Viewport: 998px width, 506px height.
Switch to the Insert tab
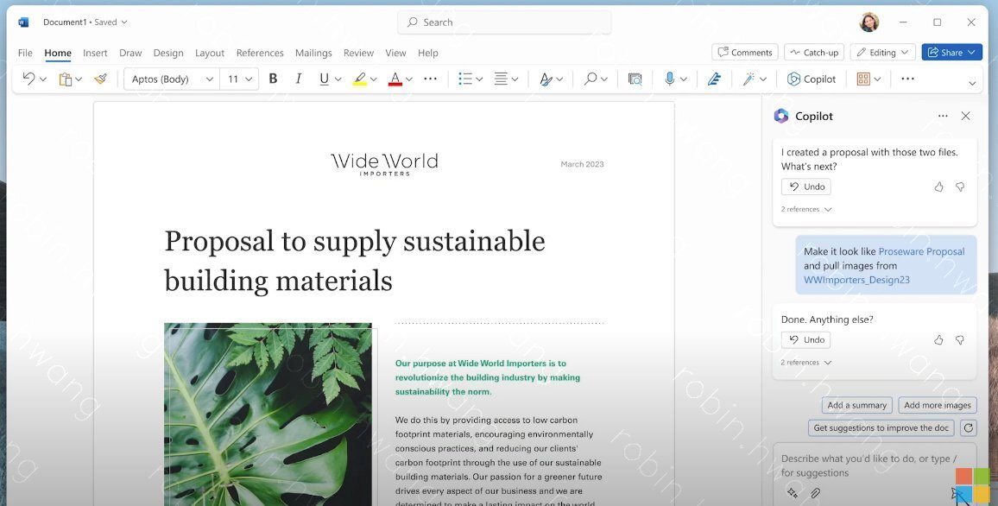click(x=95, y=53)
